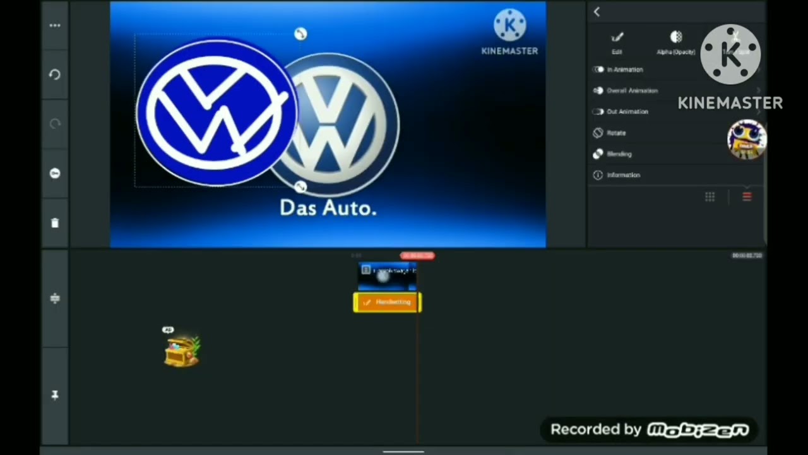The width and height of the screenshot is (808, 455).
Task: Open Alpha (Opacity) setting
Action: [x=676, y=43]
